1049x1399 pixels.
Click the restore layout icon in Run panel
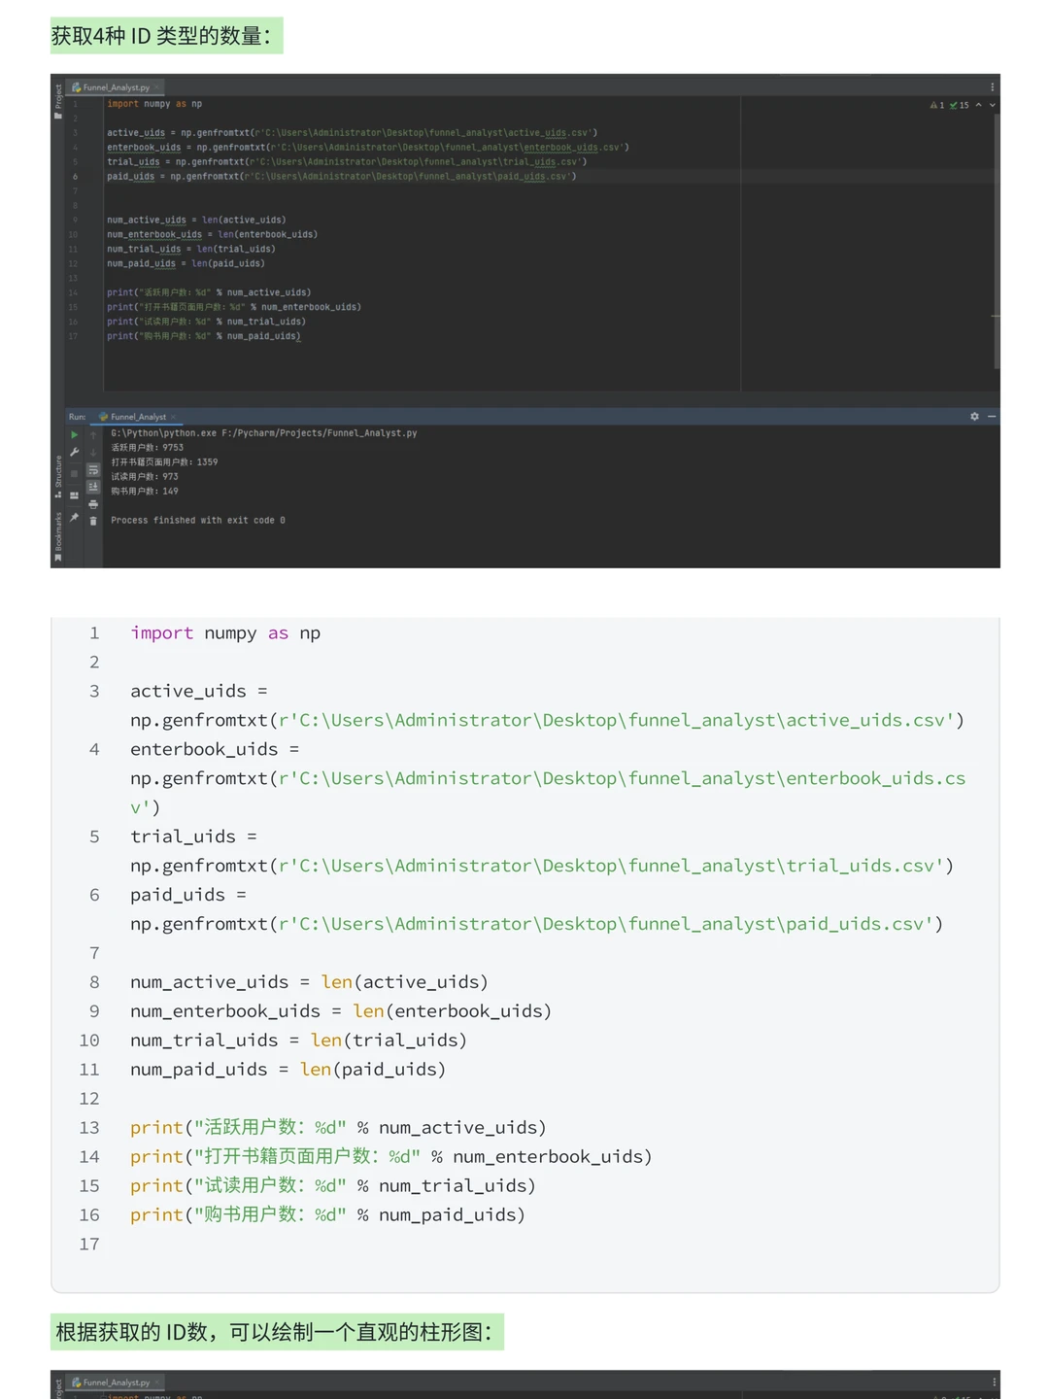pos(74,495)
